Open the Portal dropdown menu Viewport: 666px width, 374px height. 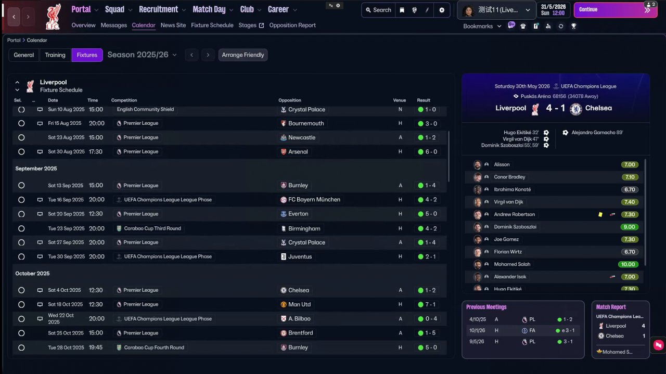[x=85, y=9]
